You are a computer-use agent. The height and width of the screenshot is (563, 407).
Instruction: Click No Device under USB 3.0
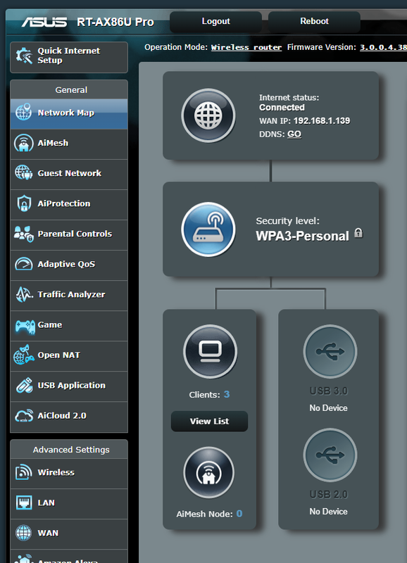328,408
